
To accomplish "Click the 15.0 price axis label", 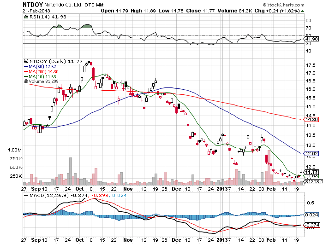I will [x=311, y=107].
